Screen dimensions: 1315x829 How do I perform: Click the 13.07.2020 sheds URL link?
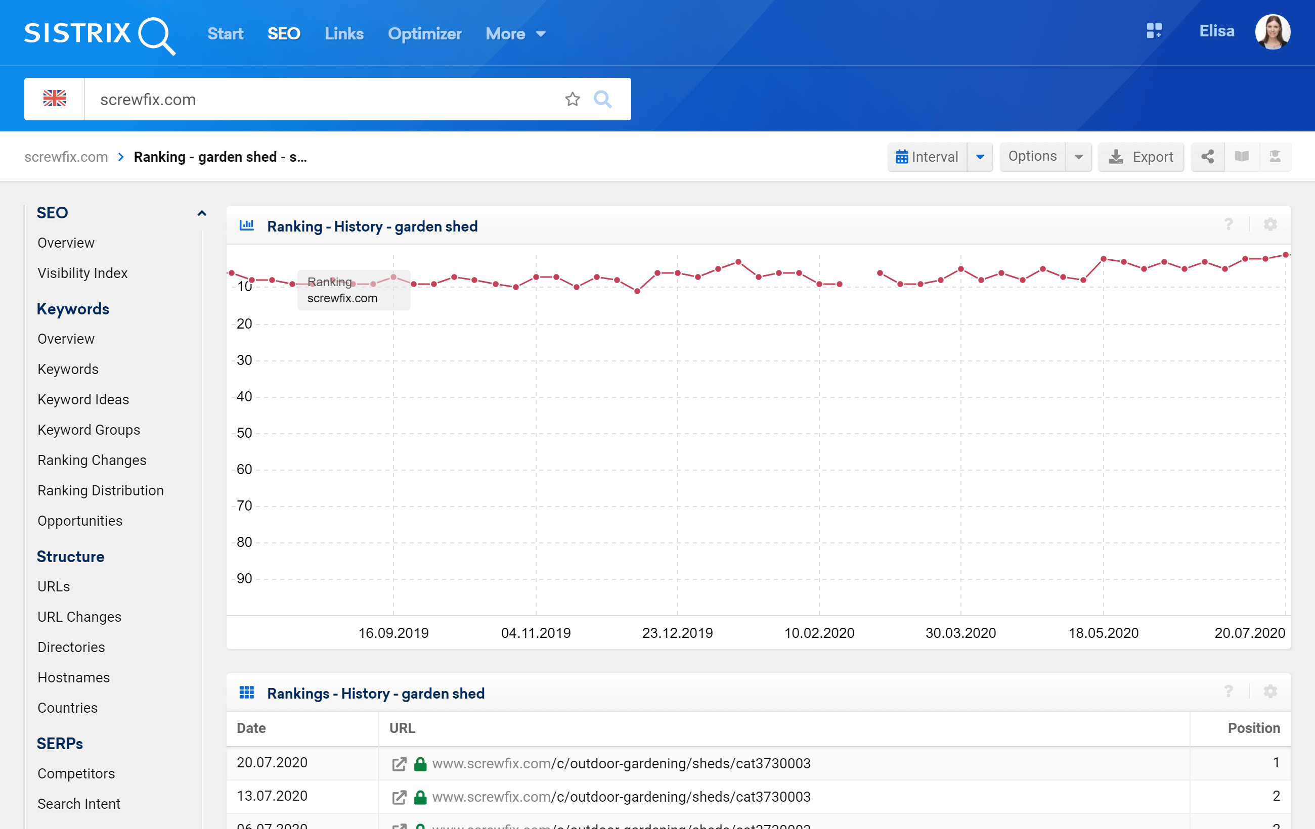click(622, 797)
